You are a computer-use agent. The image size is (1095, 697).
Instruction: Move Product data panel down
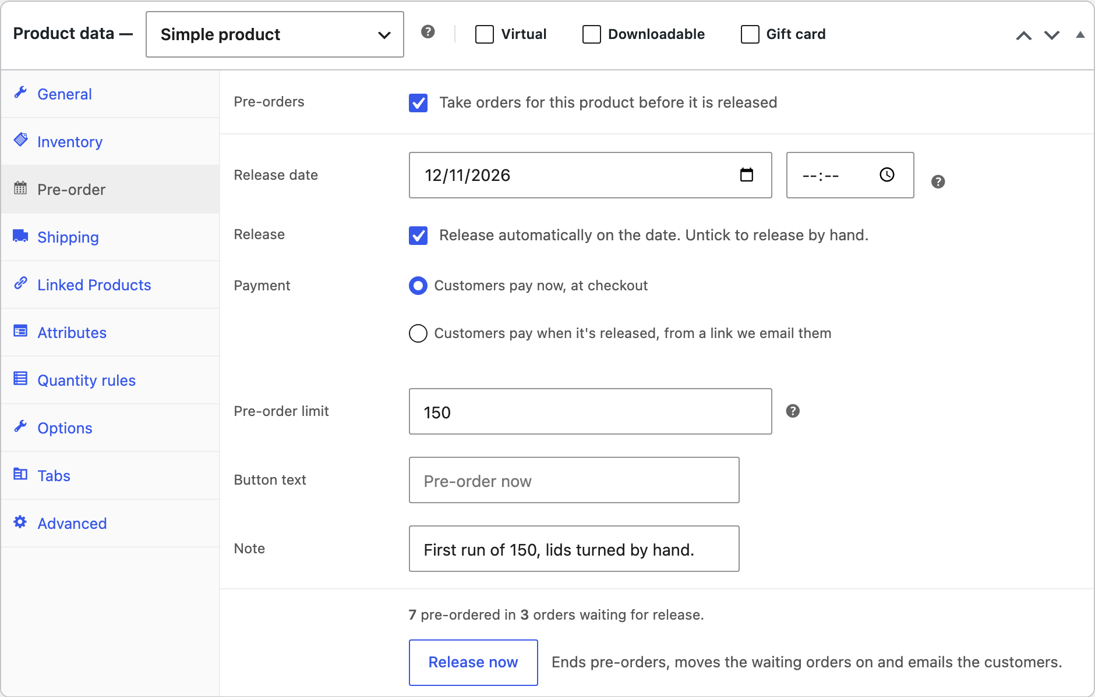(x=1052, y=35)
